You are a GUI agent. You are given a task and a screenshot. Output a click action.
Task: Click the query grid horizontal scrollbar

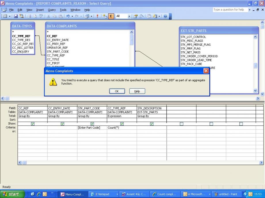(x=138, y=163)
